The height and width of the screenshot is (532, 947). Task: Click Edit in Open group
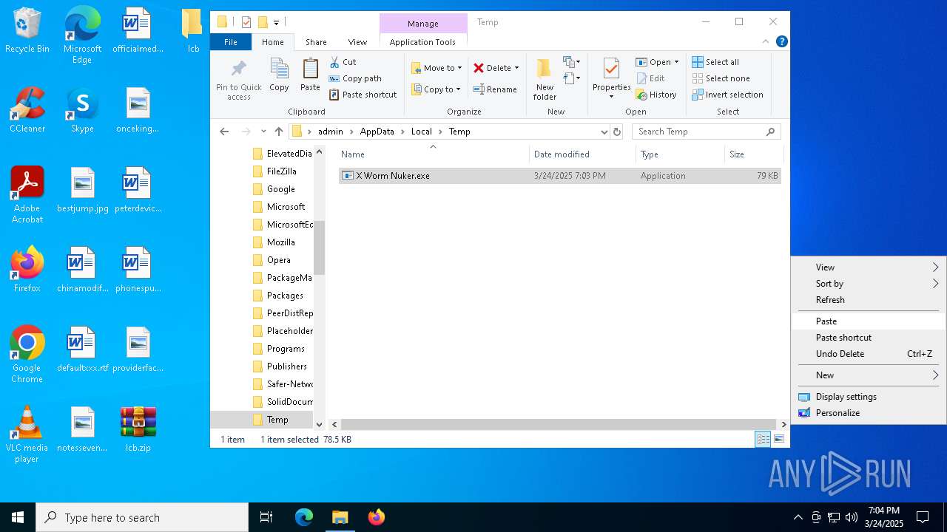[x=650, y=78]
